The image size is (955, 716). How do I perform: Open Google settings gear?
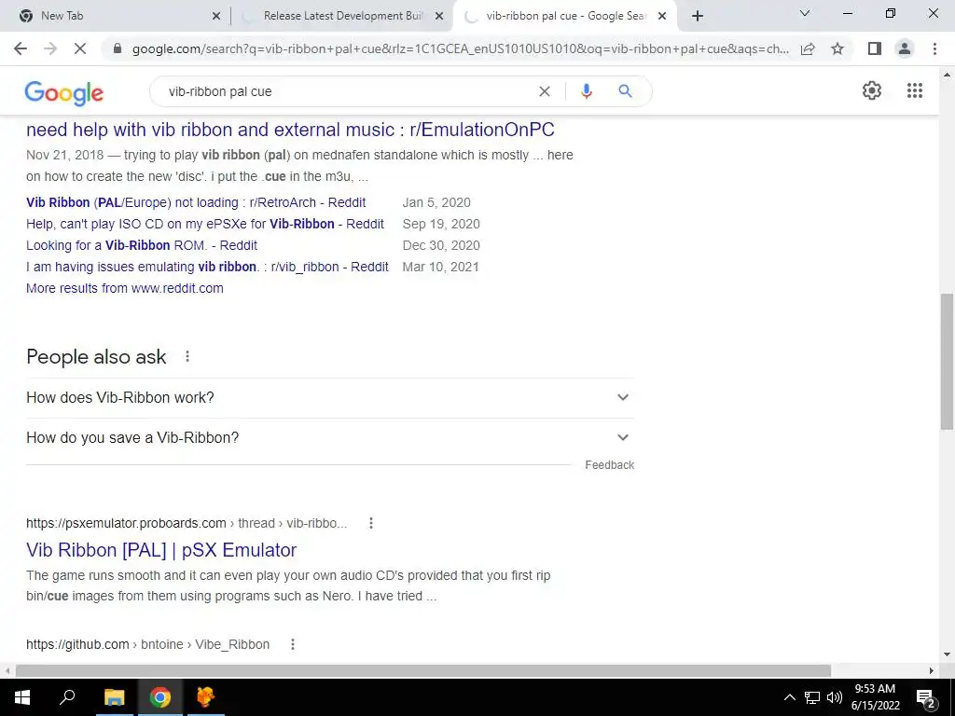872,90
